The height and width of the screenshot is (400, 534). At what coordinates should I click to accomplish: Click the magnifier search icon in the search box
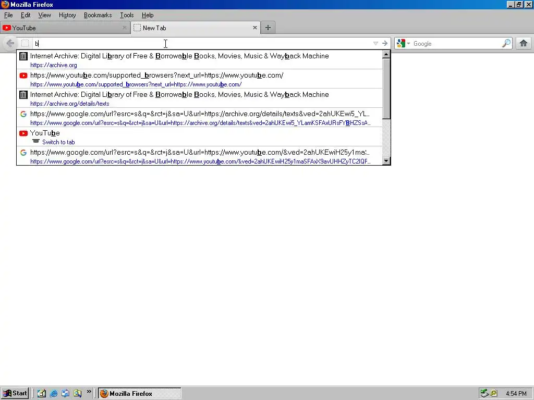click(506, 43)
